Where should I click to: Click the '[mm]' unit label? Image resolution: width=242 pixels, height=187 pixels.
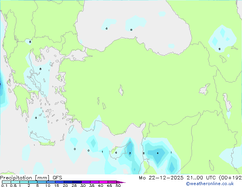[x=42, y=178]
